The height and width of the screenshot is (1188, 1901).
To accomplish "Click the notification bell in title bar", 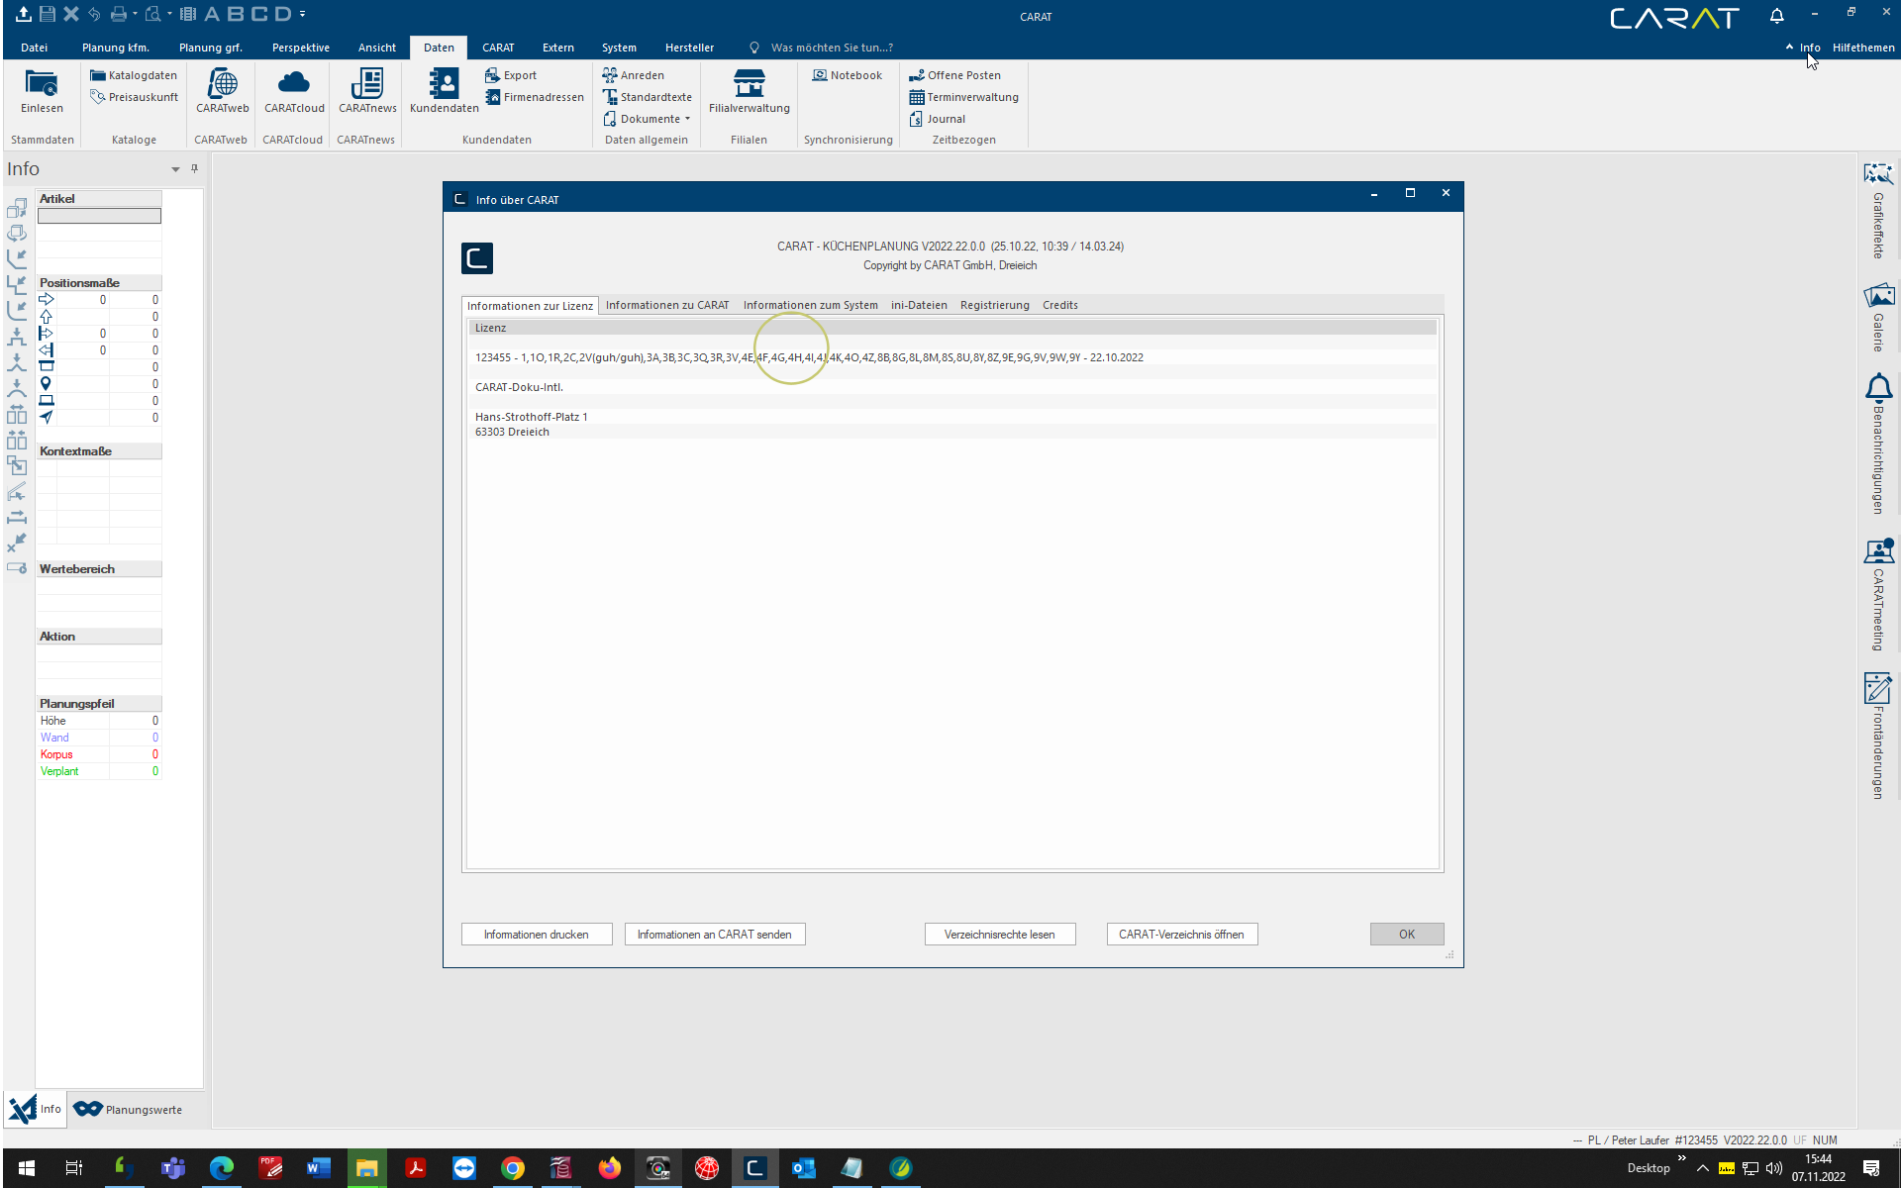I will coord(1777,16).
